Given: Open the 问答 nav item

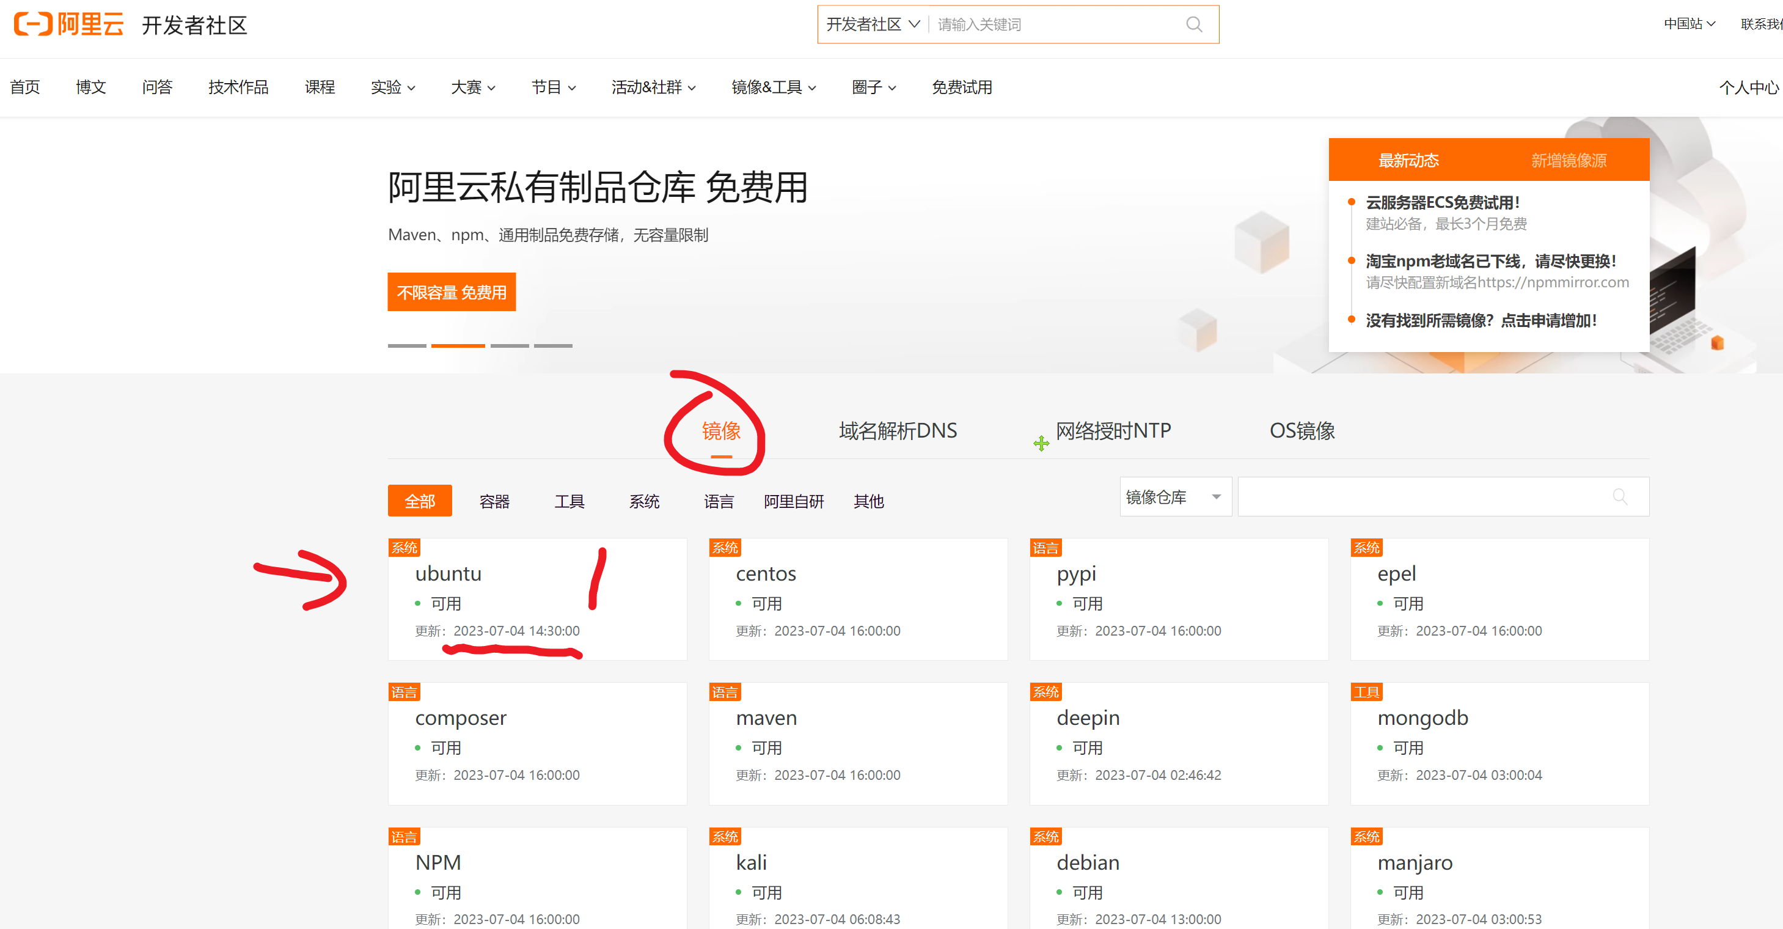Looking at the screenshot, I should [x=157, y=87].
